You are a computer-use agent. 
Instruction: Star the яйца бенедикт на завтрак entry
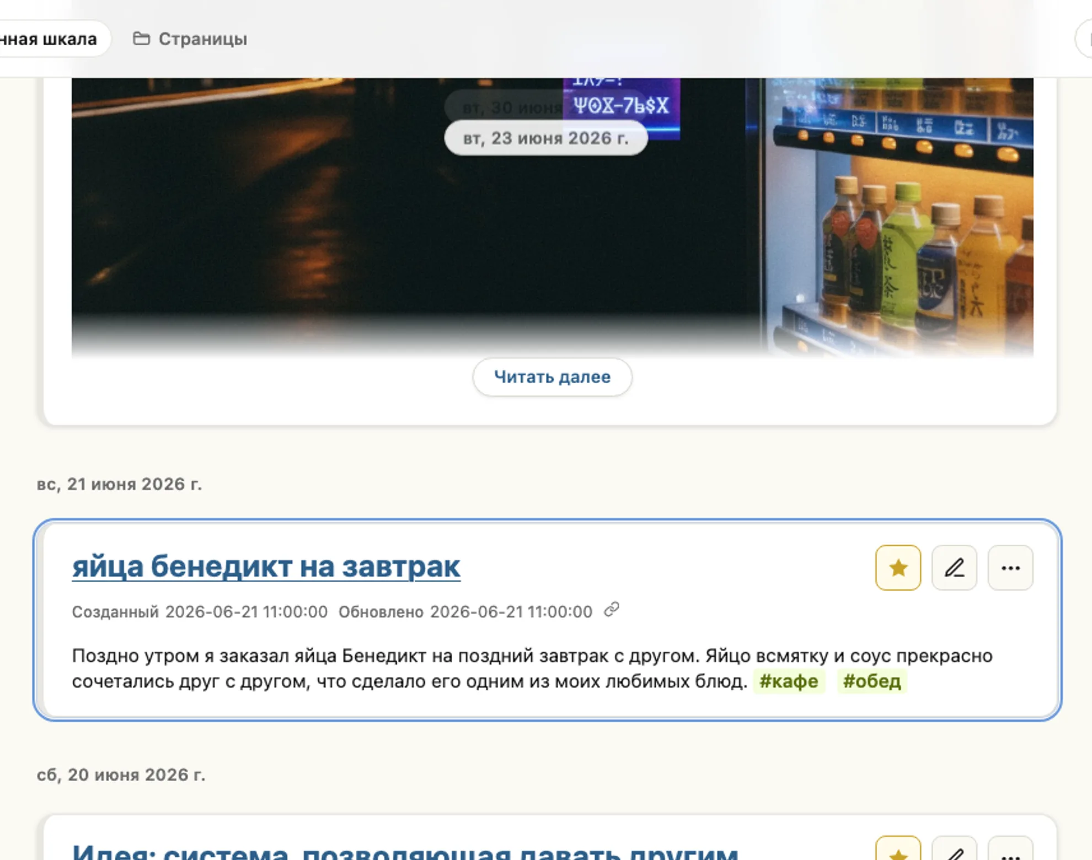click(x=898, y=568)
